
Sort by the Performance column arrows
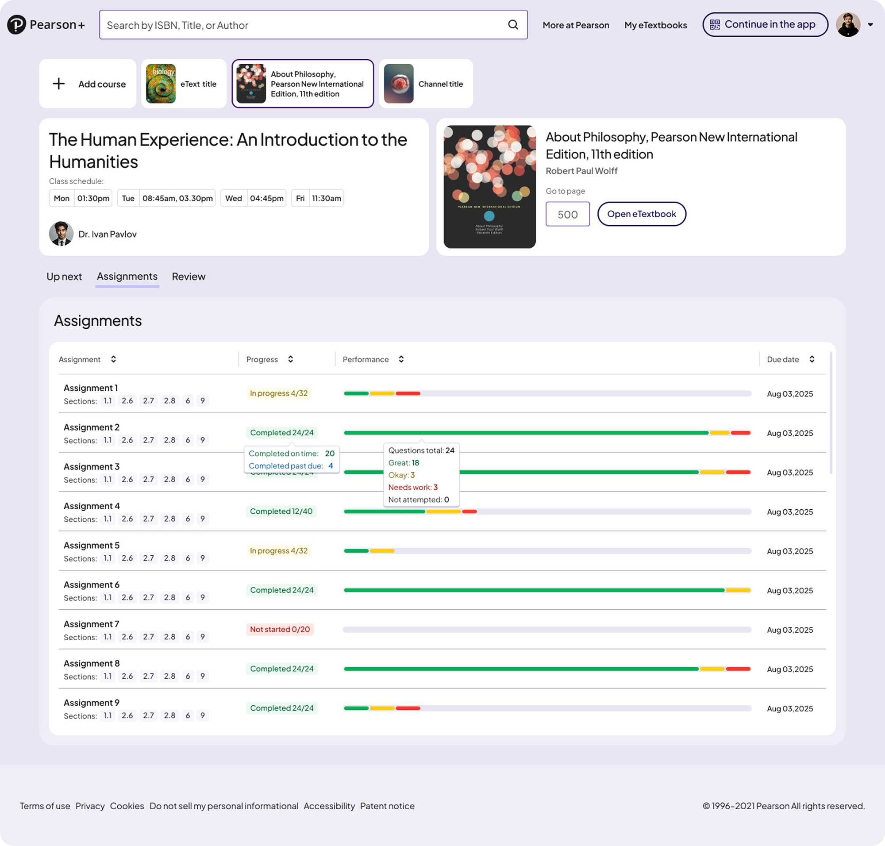pyautogui.click(x=401, y=359)
